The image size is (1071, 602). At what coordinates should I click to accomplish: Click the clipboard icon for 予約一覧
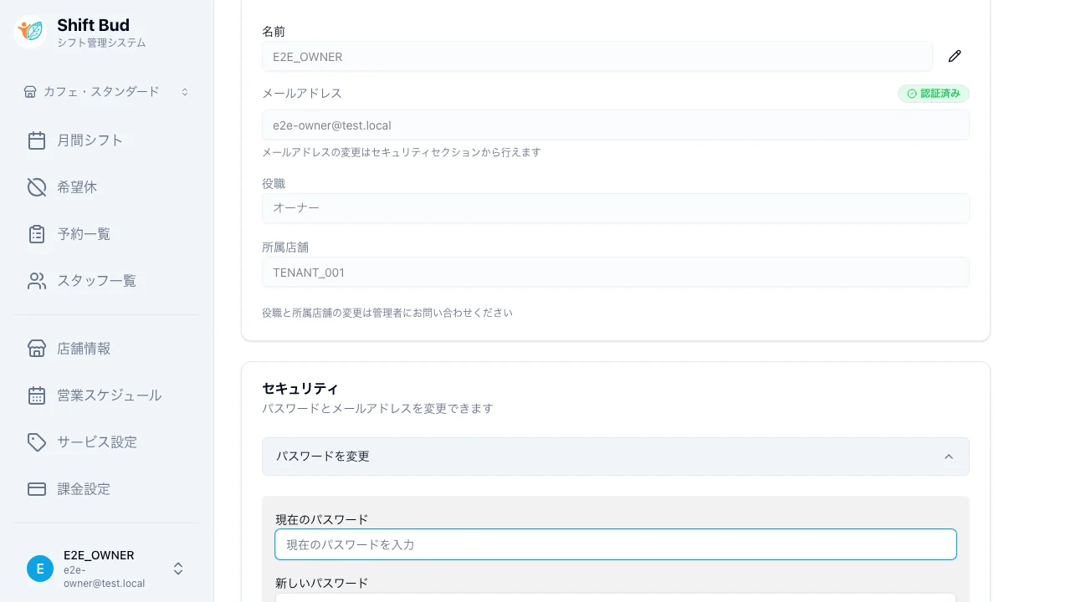click(x=37, y=234)
